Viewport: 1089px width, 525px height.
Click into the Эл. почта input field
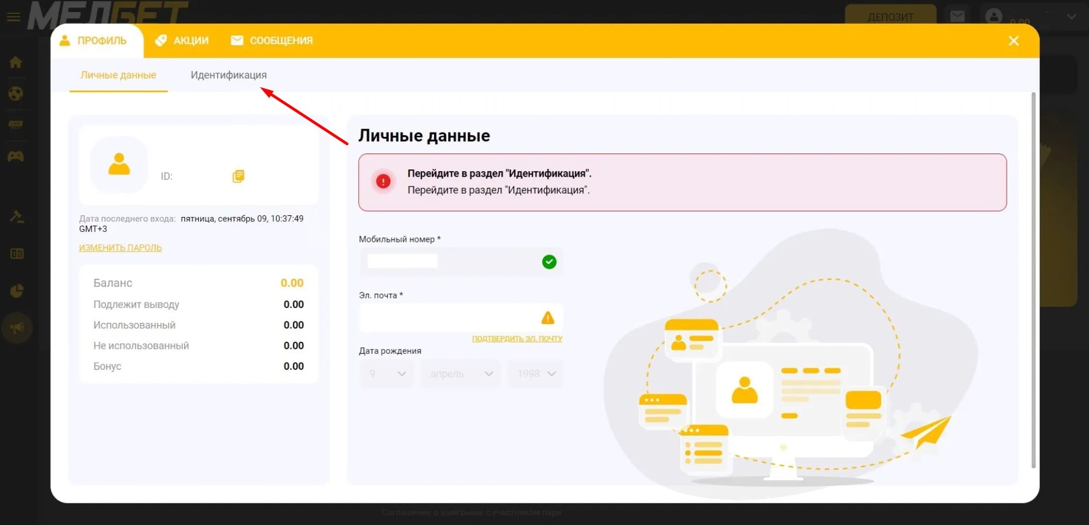(x=447, y=318)
